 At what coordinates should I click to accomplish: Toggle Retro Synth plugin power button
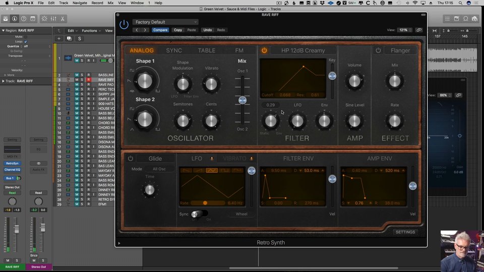[124, 24]
